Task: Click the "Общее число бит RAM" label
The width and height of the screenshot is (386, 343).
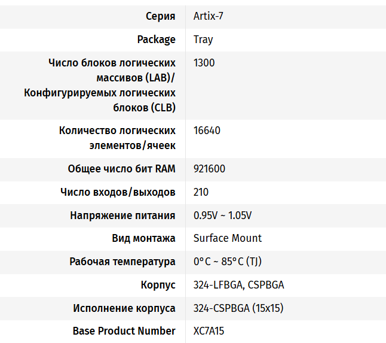Action: 121,169
